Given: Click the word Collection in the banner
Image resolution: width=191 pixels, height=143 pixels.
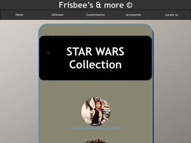Looking at the screenshot, I should (x=95, y=65).
